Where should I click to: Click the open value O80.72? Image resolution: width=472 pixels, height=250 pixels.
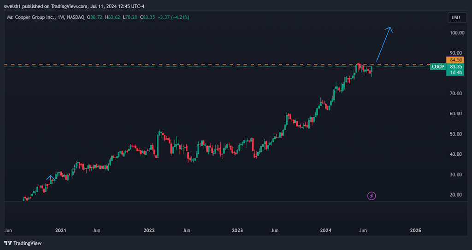[94, 17]
